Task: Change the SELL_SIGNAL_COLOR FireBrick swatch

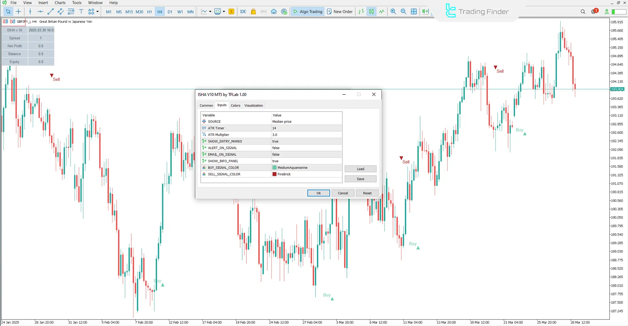Action: pos(274,174)
